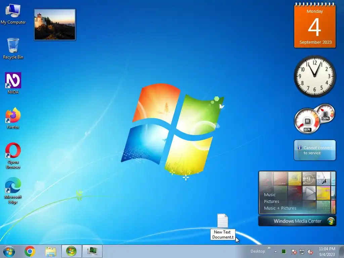This screenshot has height=258, width=344.
Task: Select the Recycle Bin icon
Action: [x=13, y=49]
